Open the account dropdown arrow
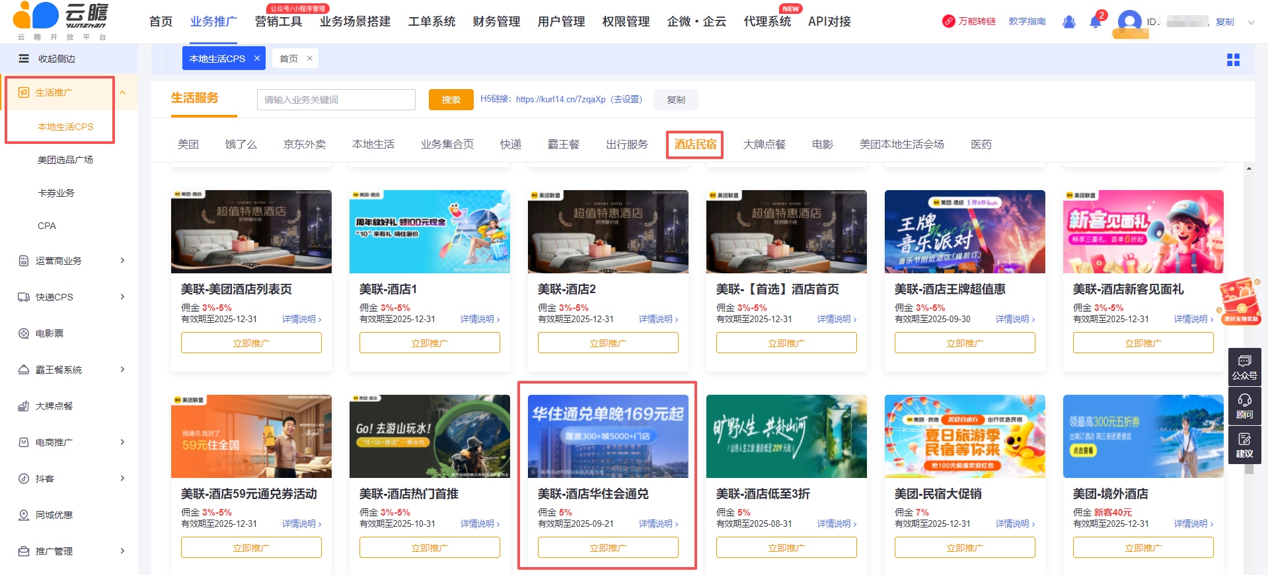Screen dimensions: 1268x575 [1251, 22]
